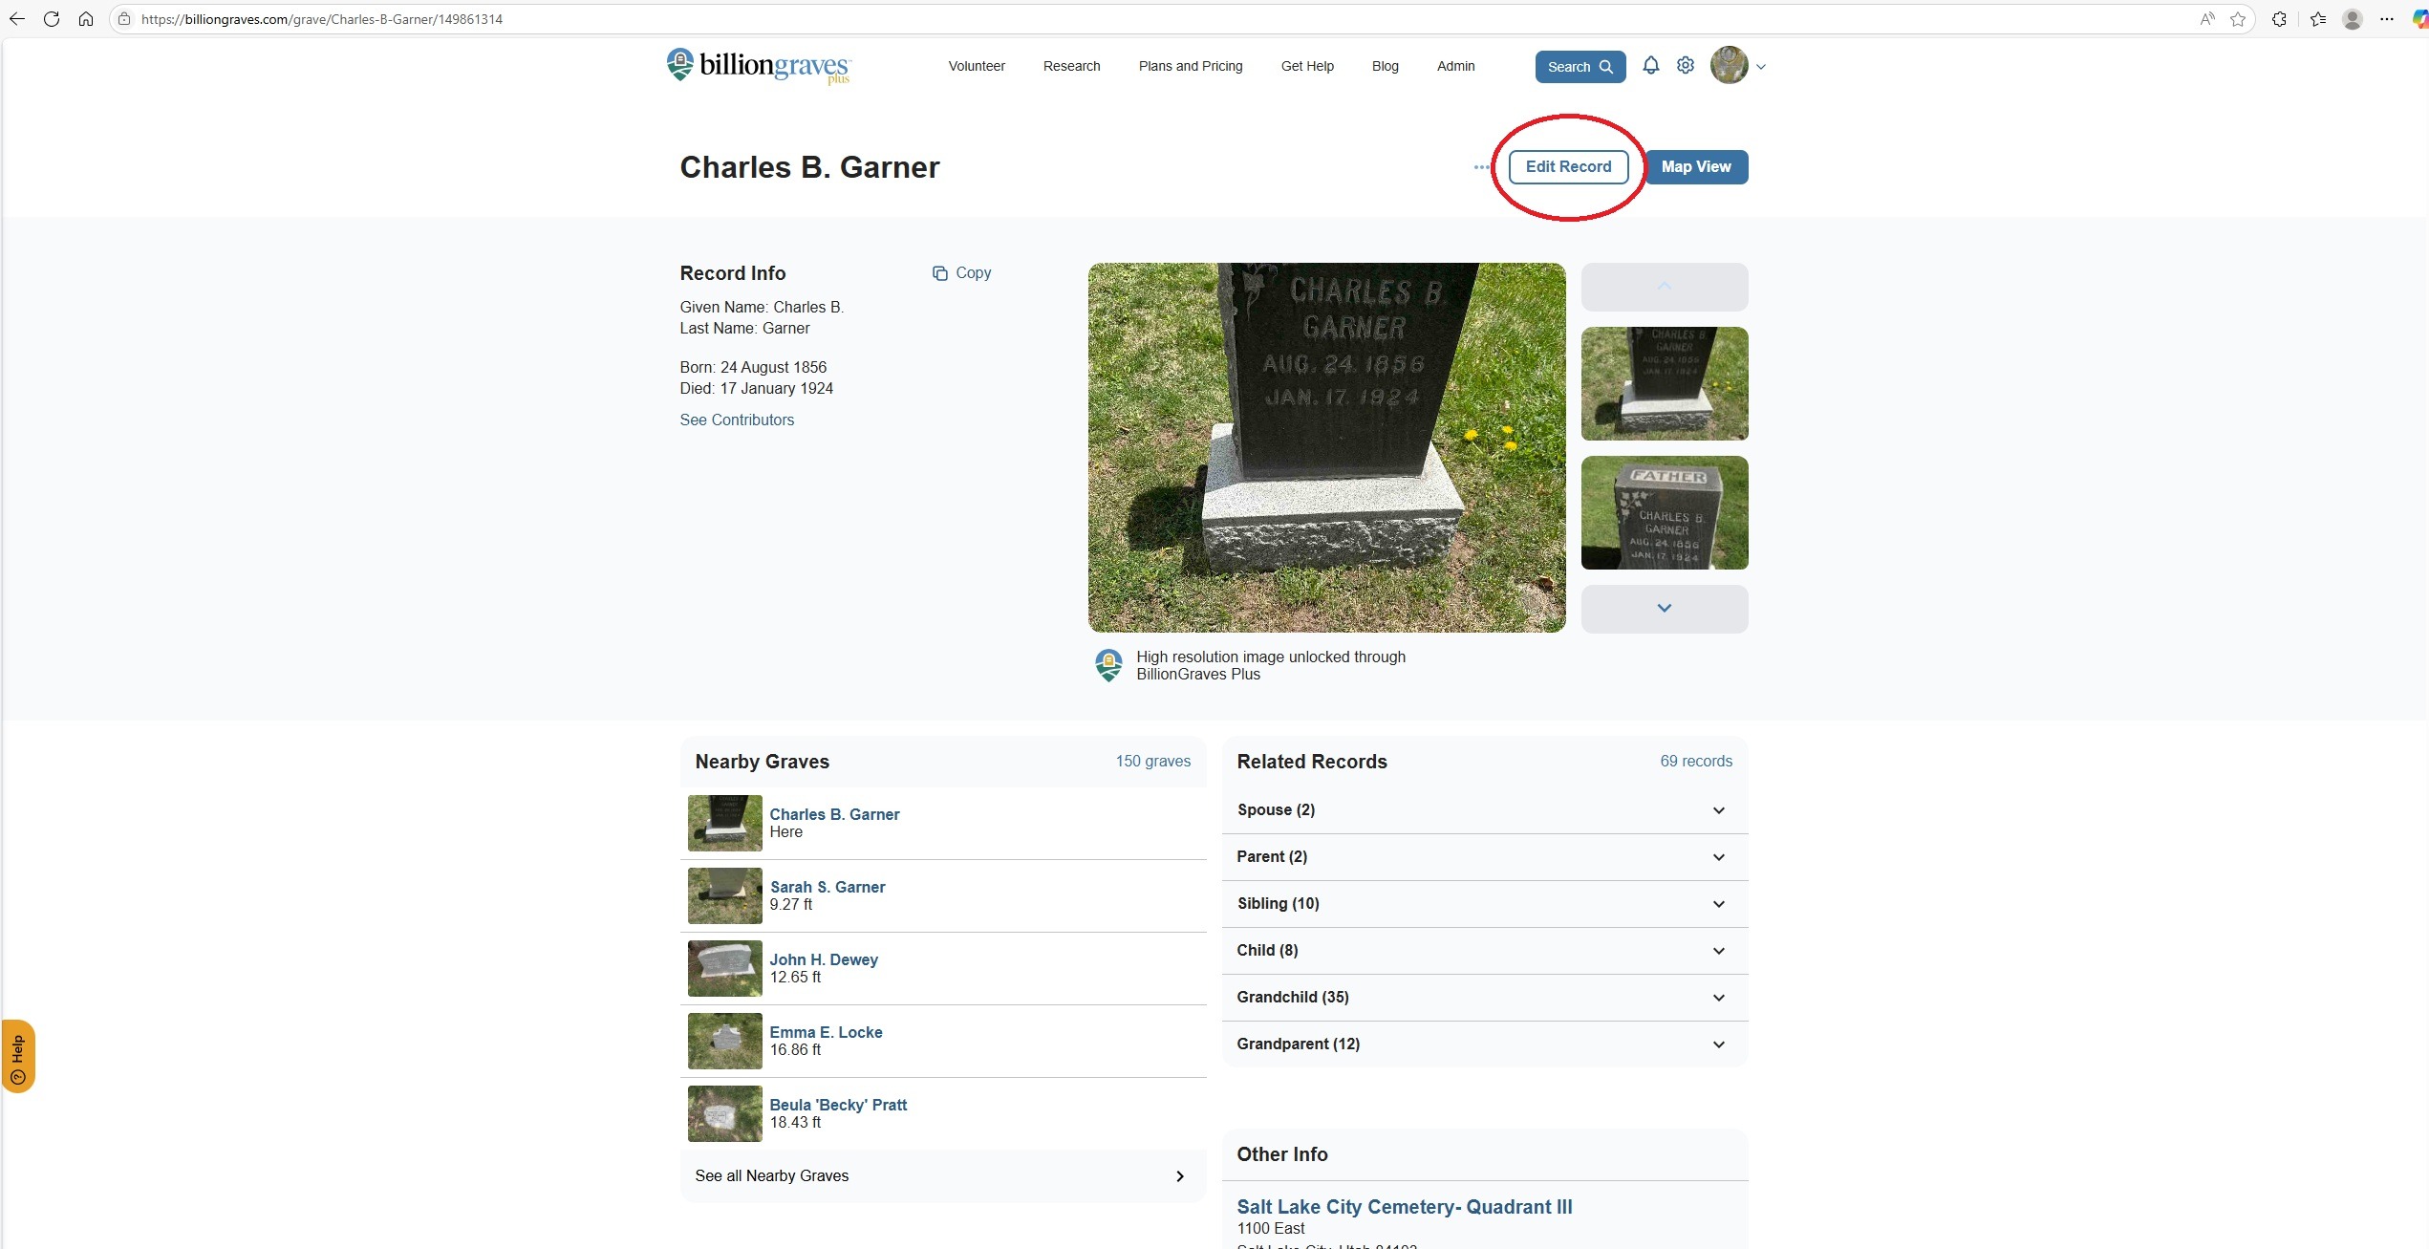Open browser settings and more menu
This screenshot has height=1249, width=2429.
click(x=2386, y=19)
